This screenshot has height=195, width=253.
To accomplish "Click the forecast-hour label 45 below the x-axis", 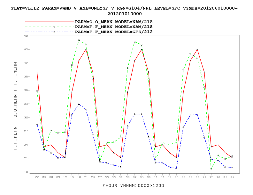I will click(142, 177).
